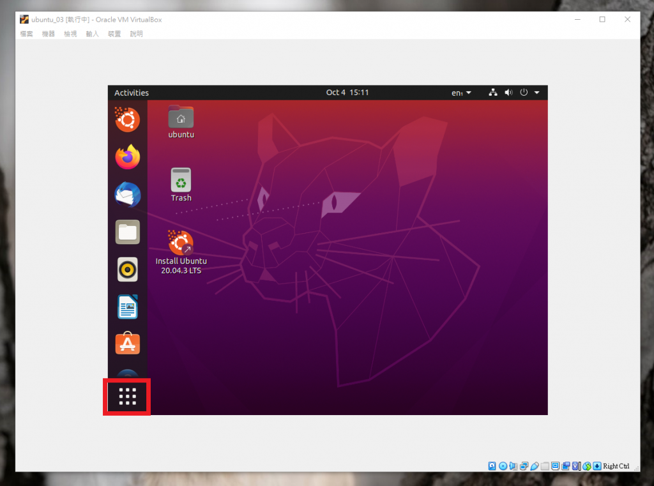Select Install Ubuntu 20.04.3 LTS desktop shortcut

(x=181, y=252)
